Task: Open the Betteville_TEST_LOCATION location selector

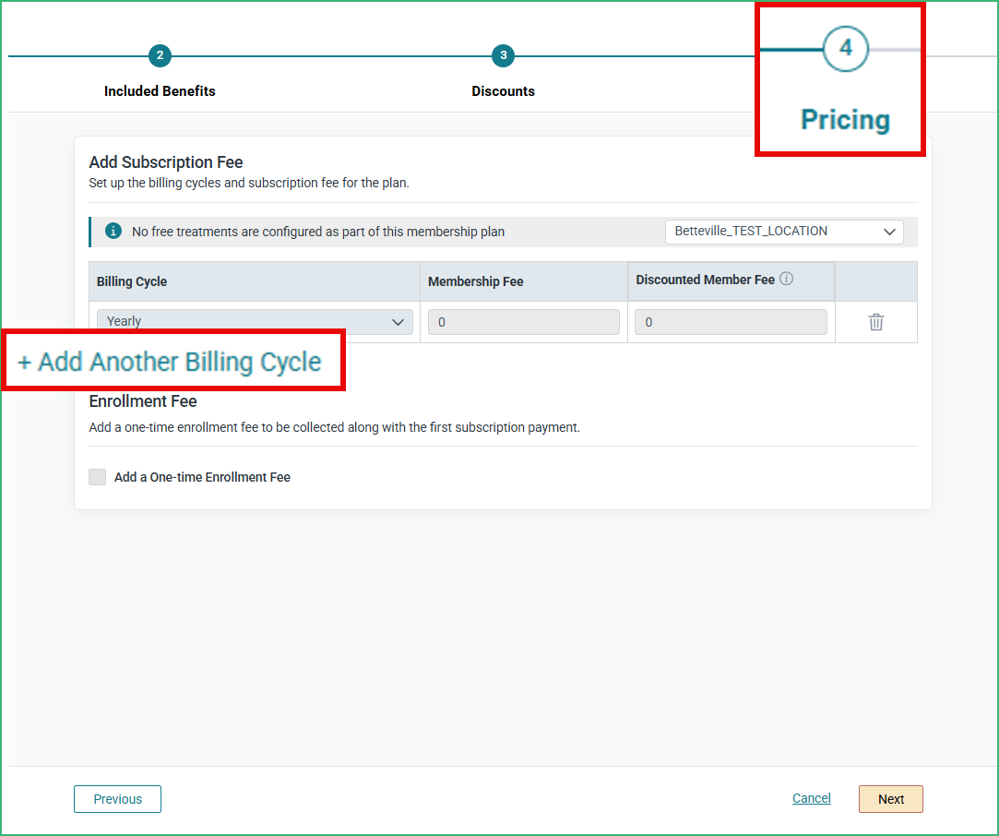Action: coord(783,232)
